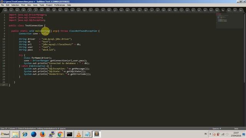The width and height of the screenshot is (246, 138).
Task: Click the volume speaker tray icon
Action: pyautogui.click(x=227, y=134)
